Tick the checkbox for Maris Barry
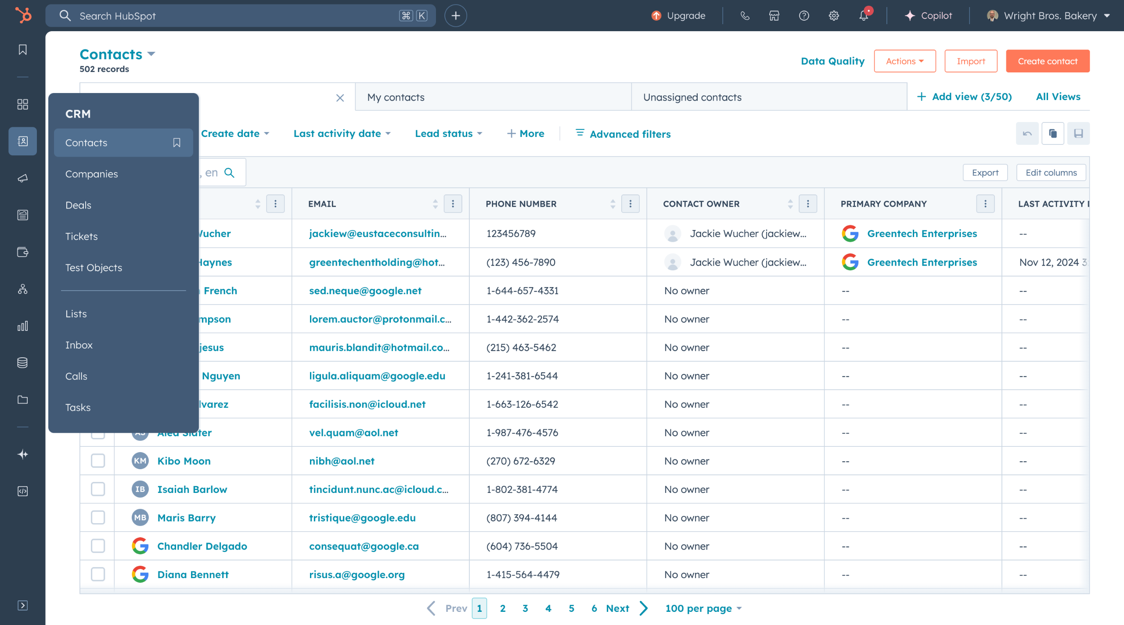 (x=97, y=517)
